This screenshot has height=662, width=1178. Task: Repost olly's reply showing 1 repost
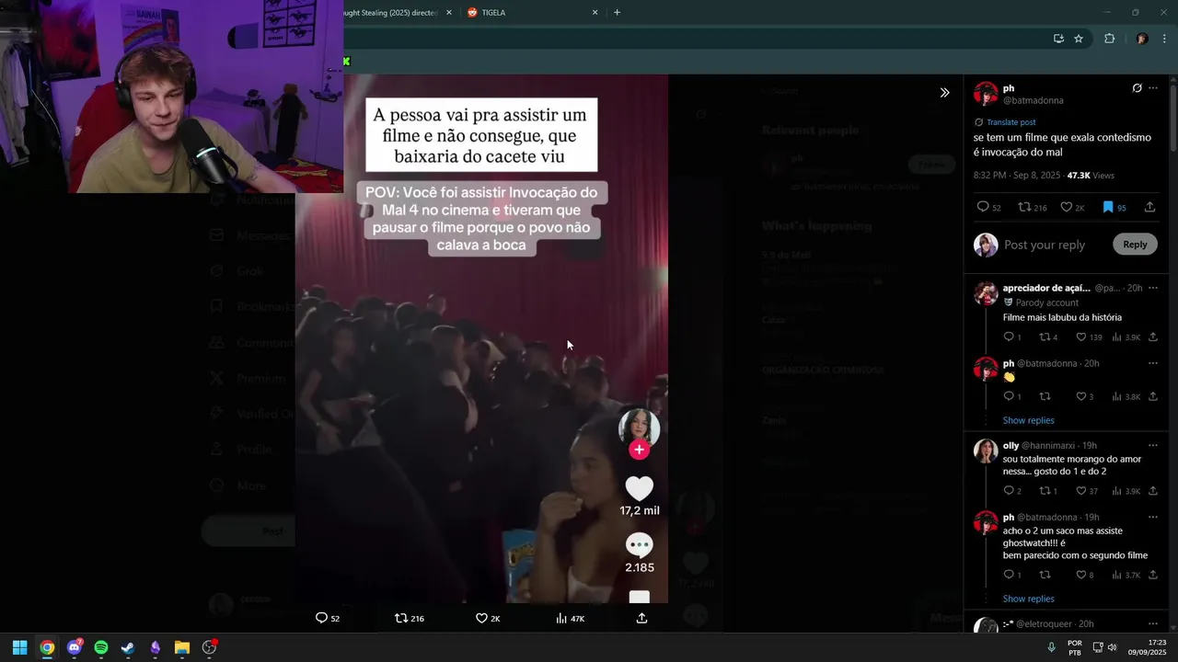1048,491
